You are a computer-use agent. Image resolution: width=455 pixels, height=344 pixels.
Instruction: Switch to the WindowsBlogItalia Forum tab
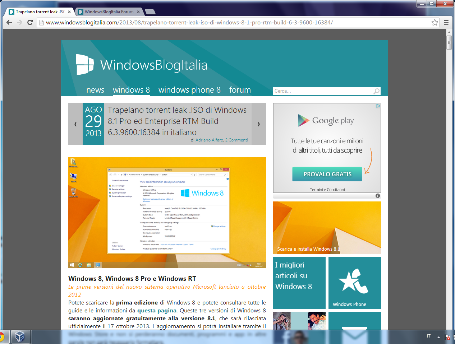[x=109, y=12]
